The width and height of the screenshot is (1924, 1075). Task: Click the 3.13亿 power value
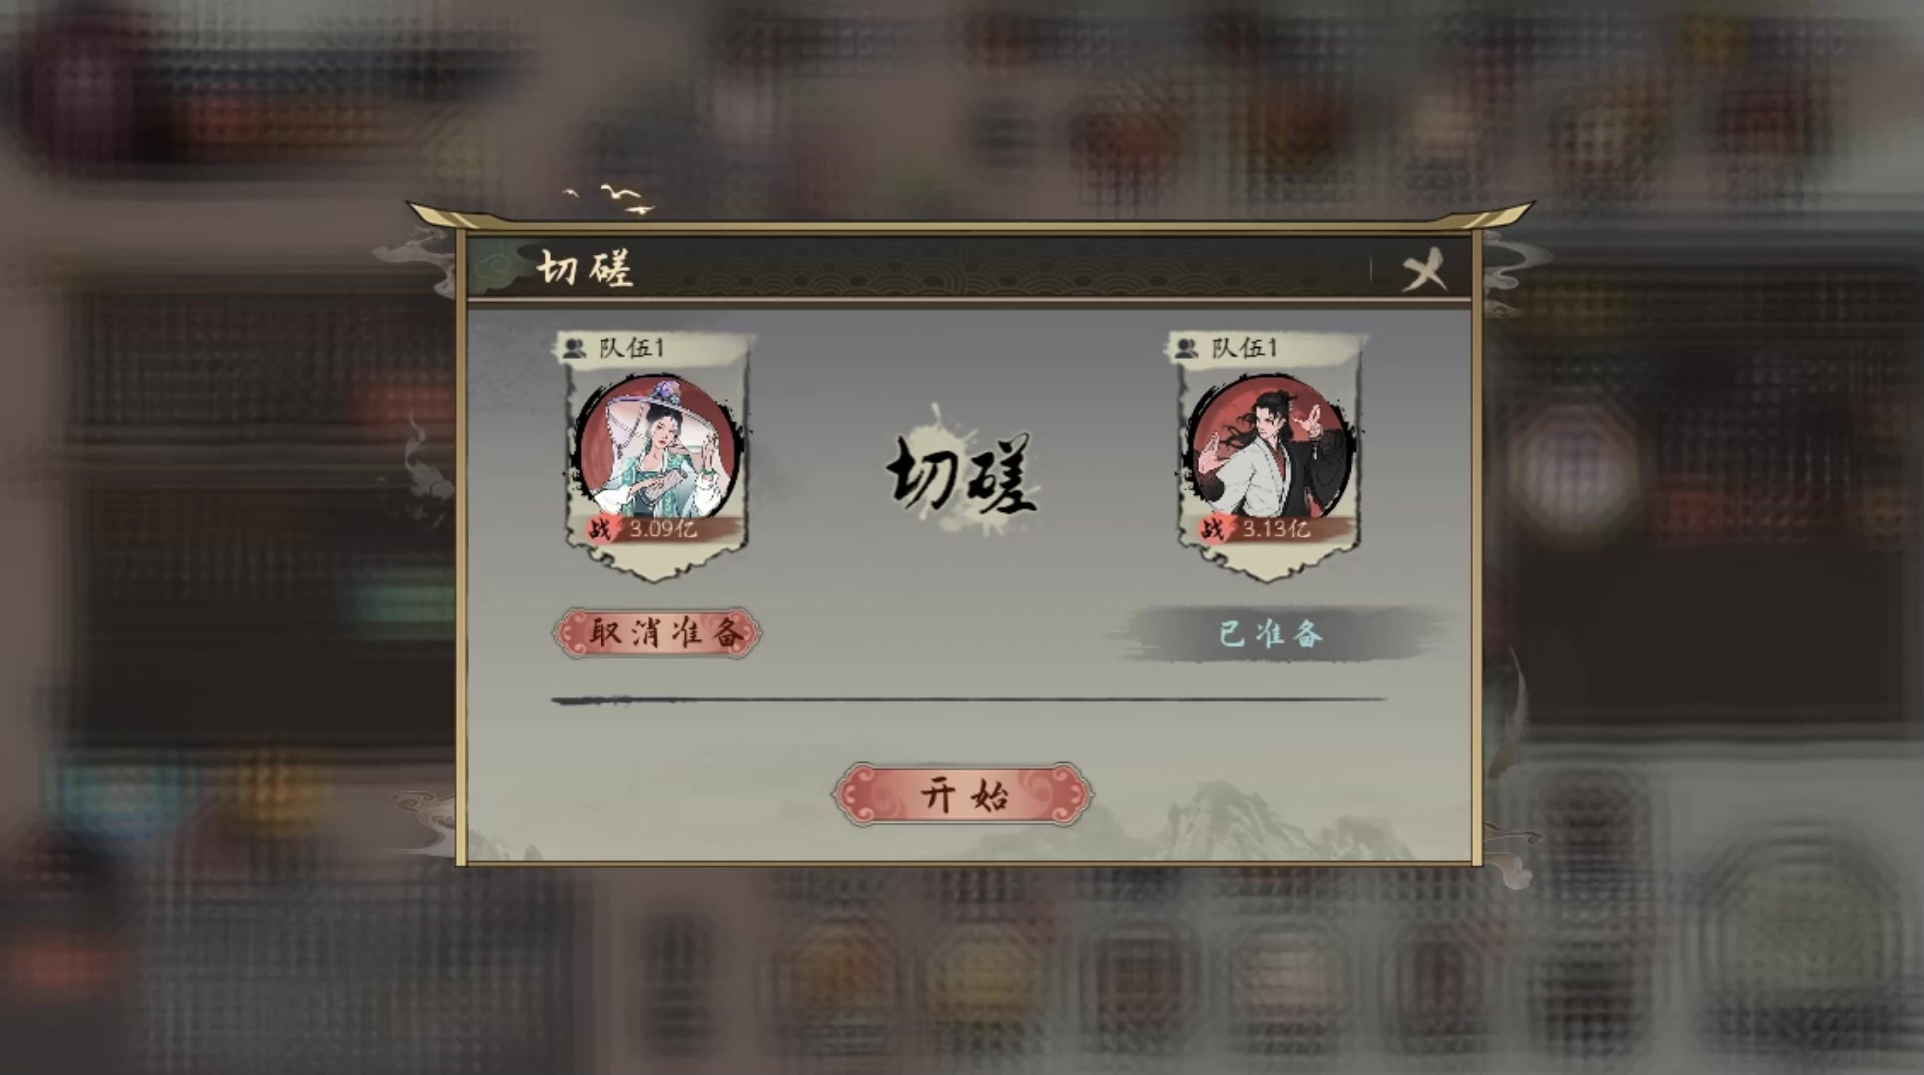[x=1276, y=529]
